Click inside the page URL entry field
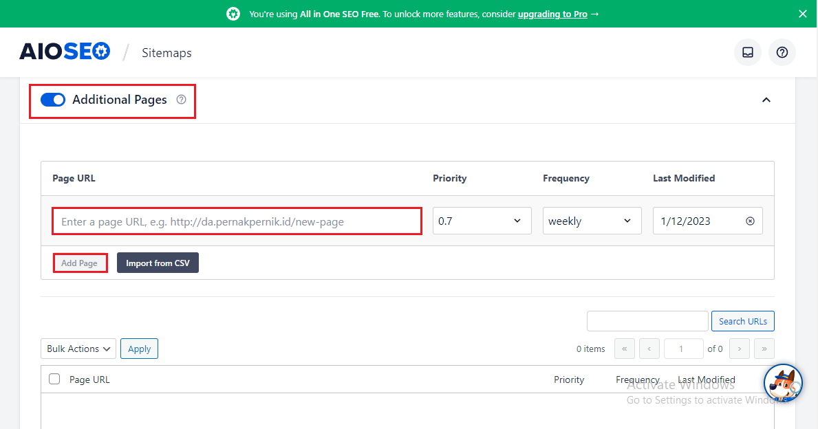The image size is (818, 429). coord(237,221)
